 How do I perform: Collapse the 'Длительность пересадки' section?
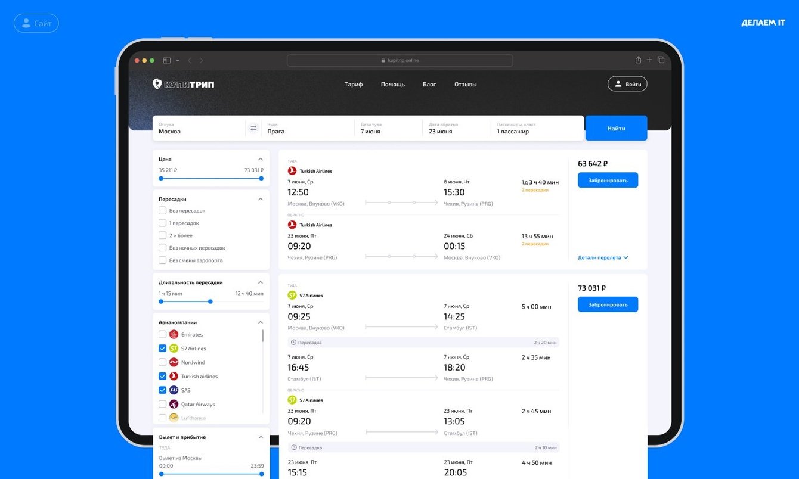(x=261, y=282)
